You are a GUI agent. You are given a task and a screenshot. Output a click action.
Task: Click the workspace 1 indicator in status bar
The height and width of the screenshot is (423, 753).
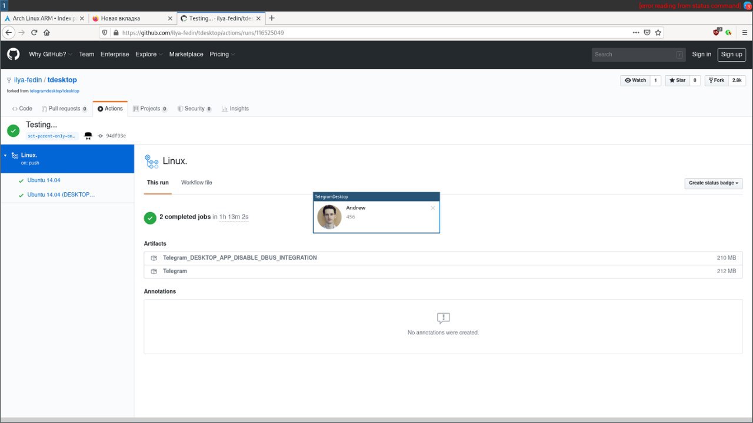[4, 5]
